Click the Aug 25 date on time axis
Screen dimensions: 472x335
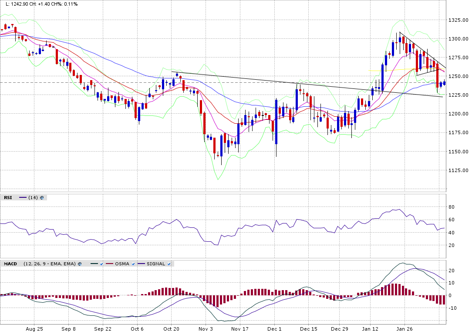click(34, 329)
